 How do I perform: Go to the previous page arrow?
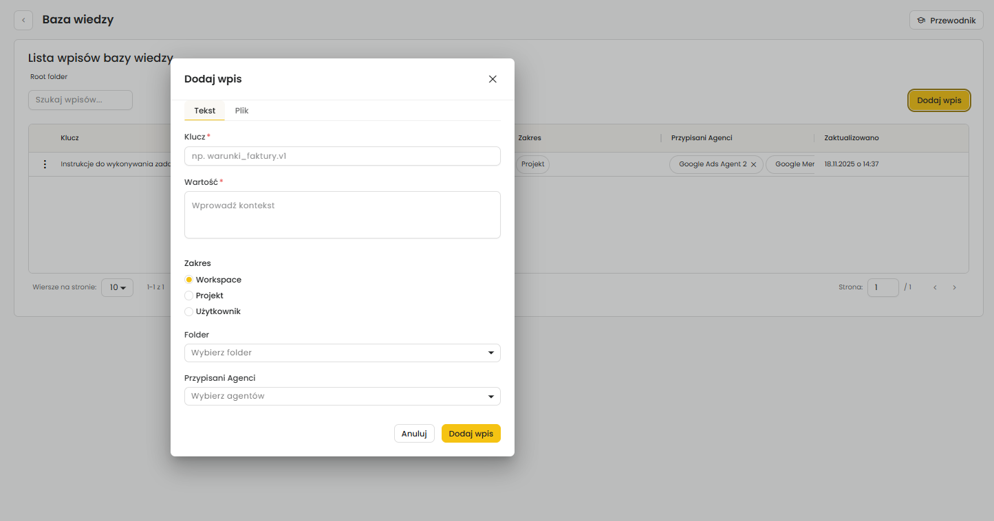click(x=935, y=287)
